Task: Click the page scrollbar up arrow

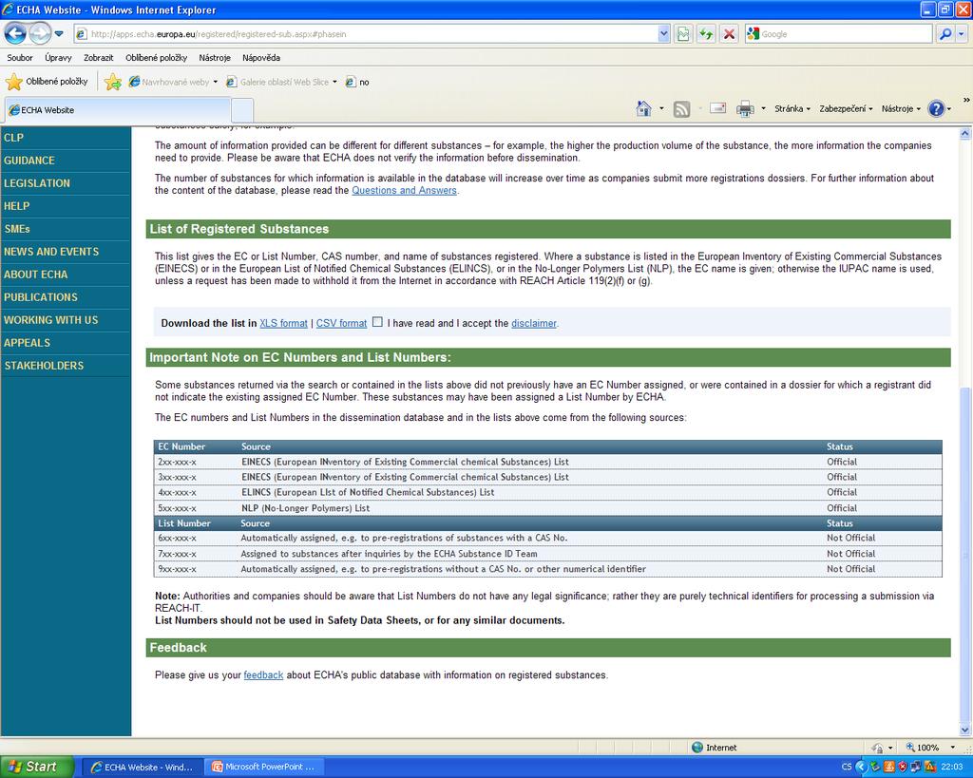Action: click(x=965, y=133)
